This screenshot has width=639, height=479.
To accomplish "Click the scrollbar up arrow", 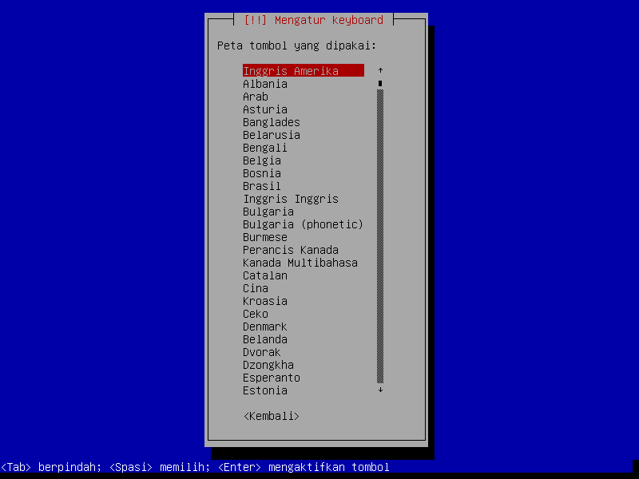I will click(380, 70).
